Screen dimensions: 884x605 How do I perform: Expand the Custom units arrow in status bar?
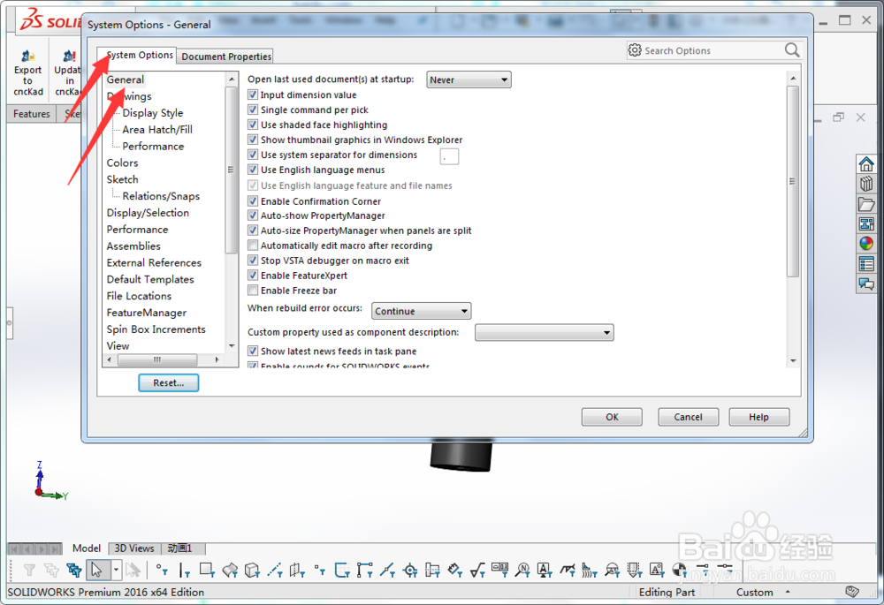pos(788,592)
